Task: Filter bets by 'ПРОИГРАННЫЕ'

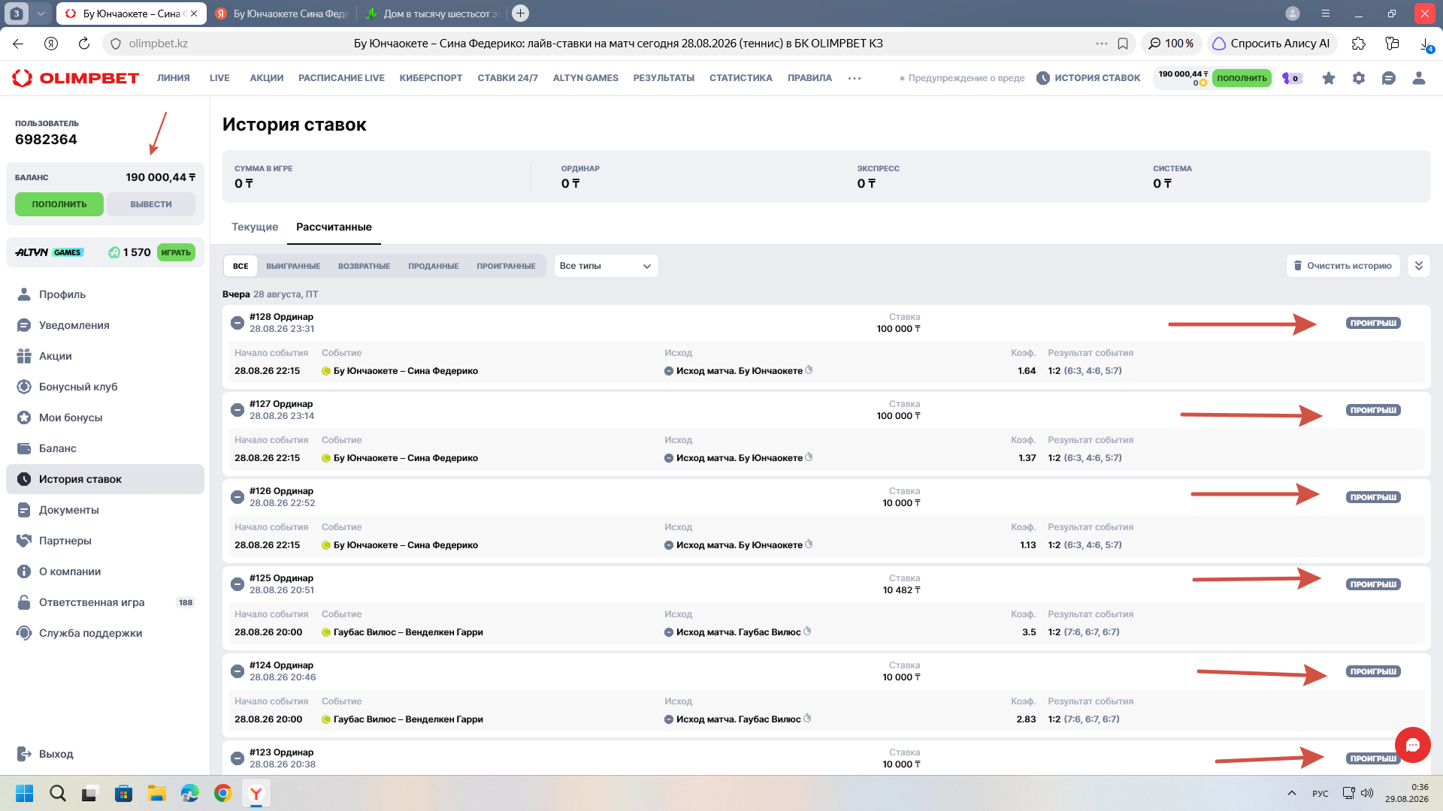Action: click(x=506, y=266)
